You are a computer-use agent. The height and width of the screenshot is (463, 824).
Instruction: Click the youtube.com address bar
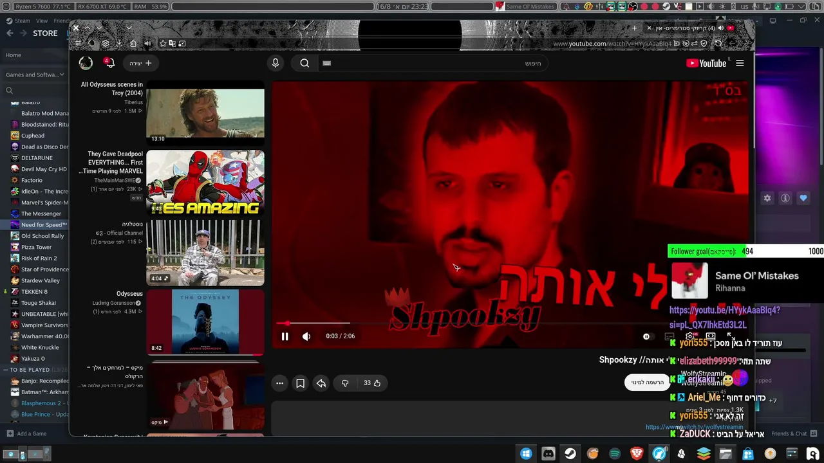pyautogui.click(x=612, y=44)
